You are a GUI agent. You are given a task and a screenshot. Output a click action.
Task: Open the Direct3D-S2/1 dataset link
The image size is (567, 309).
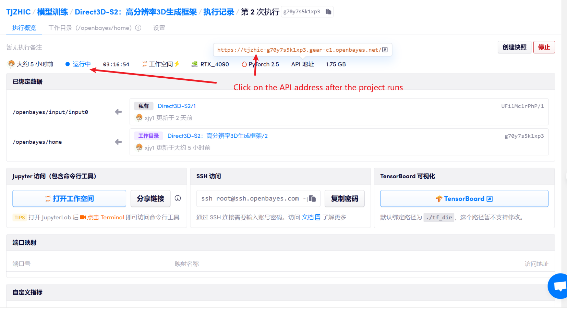[x=177, y=106]
